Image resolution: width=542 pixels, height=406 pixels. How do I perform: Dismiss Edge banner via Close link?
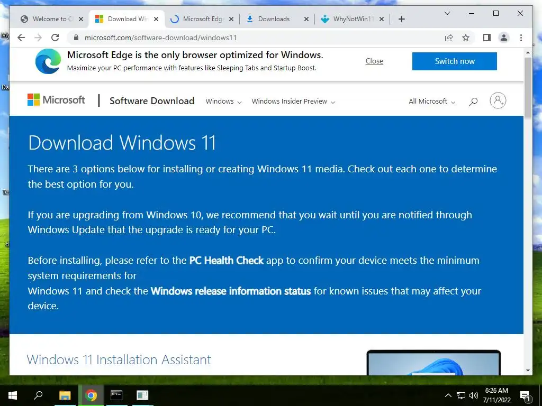(374, 61)
